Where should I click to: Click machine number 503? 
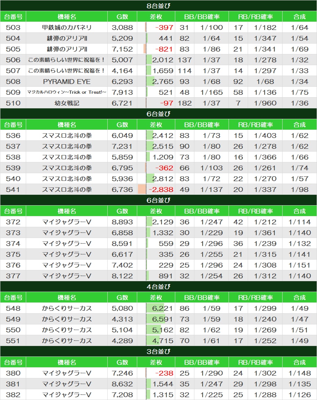point(13,27)
